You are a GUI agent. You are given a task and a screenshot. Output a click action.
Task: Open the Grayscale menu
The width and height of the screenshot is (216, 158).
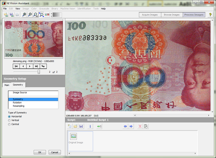click(44, 9)
